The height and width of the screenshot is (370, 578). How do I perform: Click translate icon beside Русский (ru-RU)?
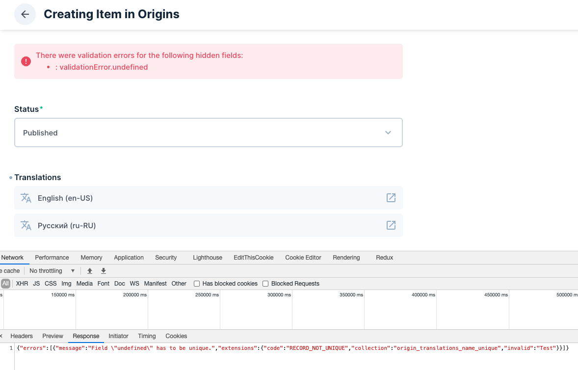[x=26, y=225]
